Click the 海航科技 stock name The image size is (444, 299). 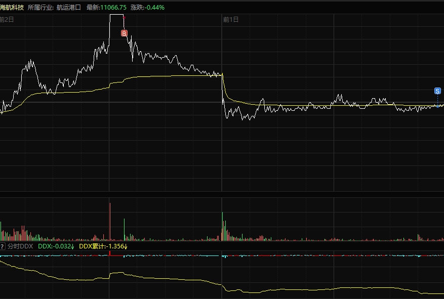pos(12,8)
